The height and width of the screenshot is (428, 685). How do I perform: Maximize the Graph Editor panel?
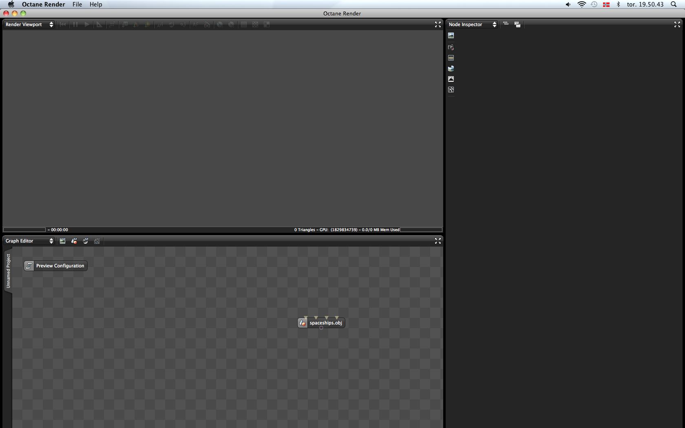point(438,241)
